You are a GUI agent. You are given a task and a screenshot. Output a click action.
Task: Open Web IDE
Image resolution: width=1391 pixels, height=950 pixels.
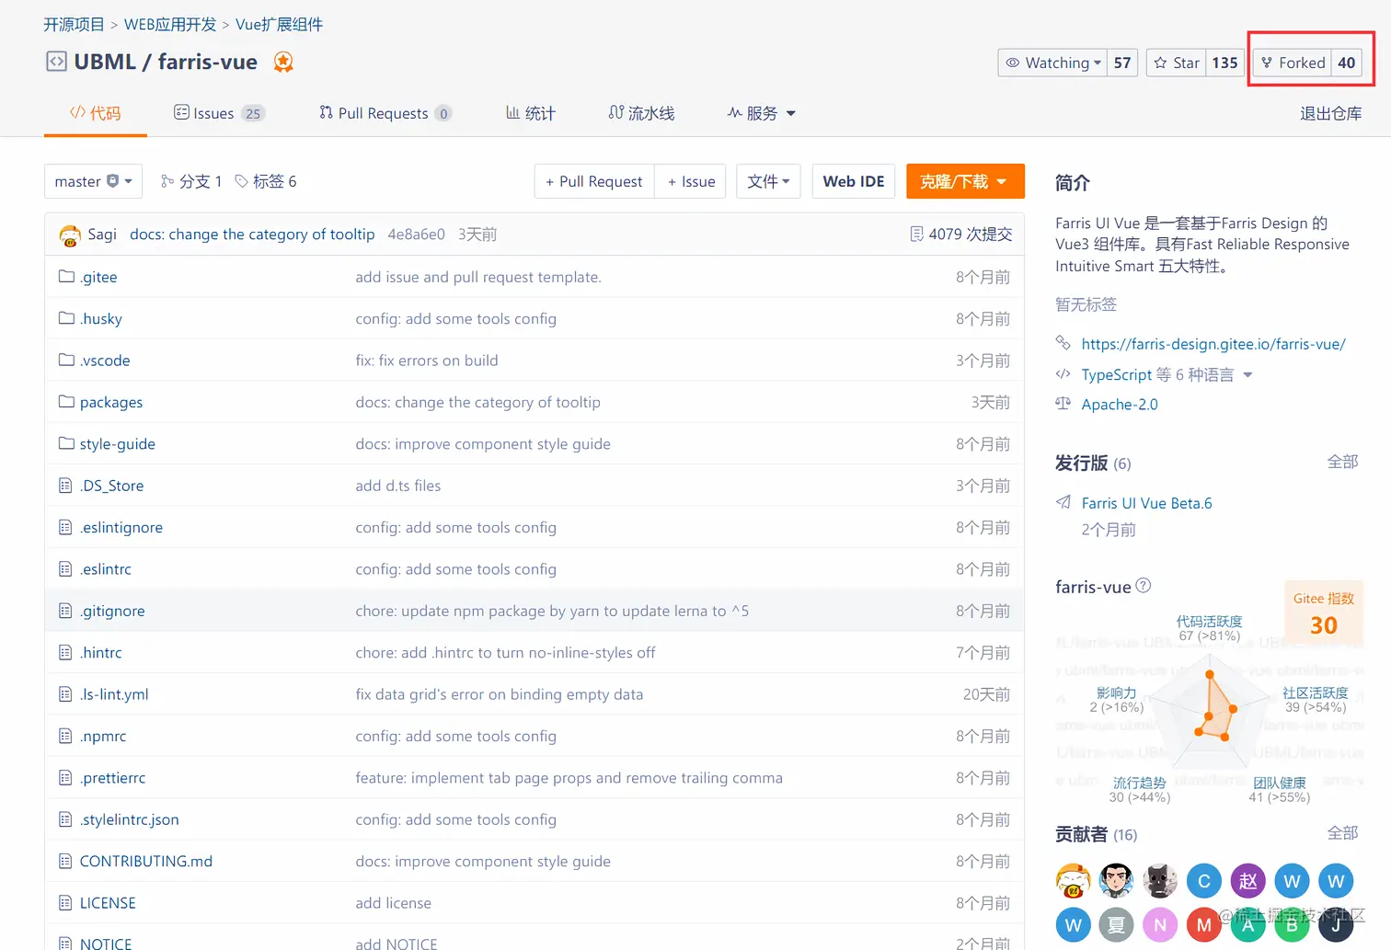click(854, 181)
